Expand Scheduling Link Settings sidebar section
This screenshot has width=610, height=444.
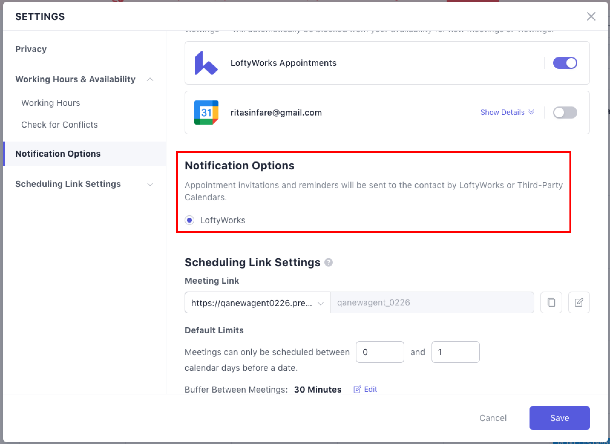(x=150, y=184)
